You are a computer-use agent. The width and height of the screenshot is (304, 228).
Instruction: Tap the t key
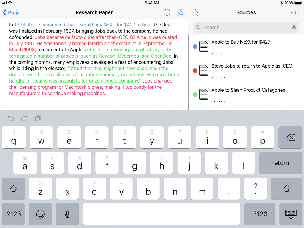124,137
